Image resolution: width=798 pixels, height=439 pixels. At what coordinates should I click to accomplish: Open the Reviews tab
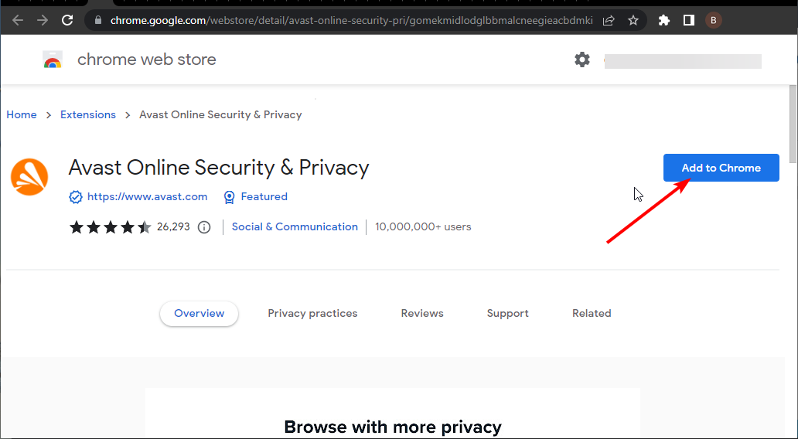click(422, 313)
